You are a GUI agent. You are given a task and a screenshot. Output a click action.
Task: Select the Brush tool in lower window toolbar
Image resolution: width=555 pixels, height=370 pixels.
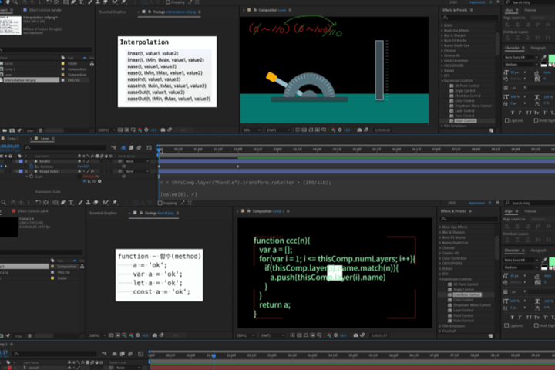[80, 203]
